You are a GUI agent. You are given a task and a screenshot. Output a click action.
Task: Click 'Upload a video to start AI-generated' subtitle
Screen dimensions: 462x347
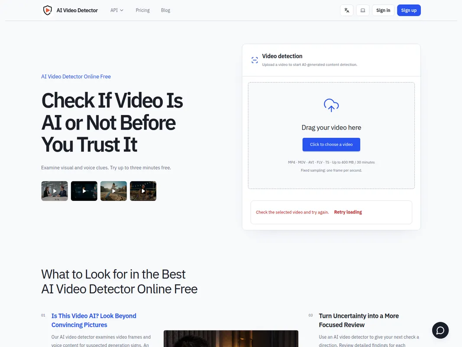(x=310, y=65)
